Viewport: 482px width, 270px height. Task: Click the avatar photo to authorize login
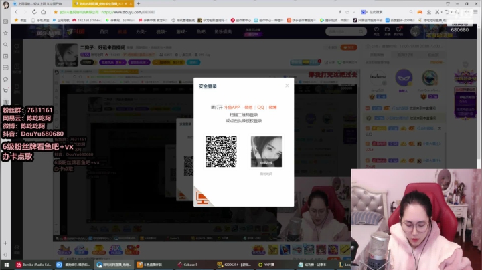click(x=266, y=152)
